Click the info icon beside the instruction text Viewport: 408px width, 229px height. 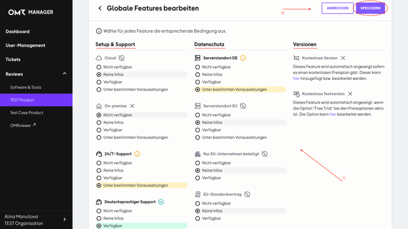coord(98,31)
